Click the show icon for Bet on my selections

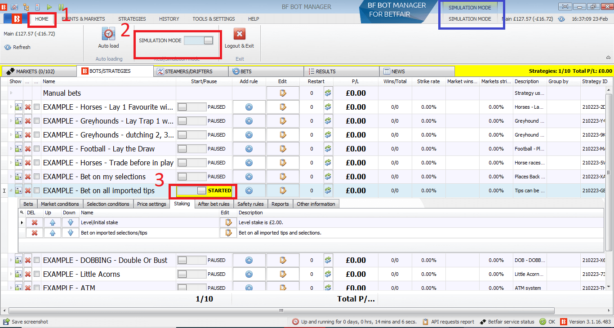pos(18,177)
